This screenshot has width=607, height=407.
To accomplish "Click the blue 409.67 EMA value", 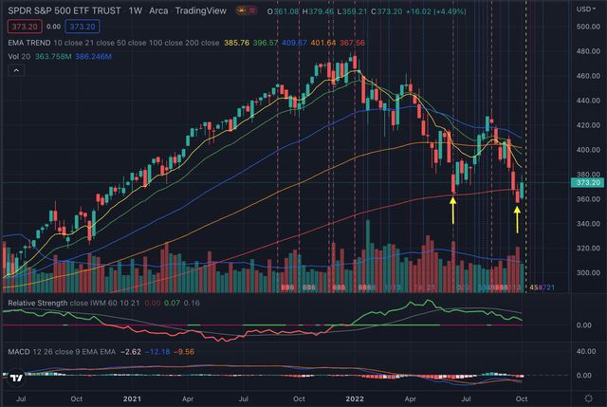I will [x=294, y=43].
